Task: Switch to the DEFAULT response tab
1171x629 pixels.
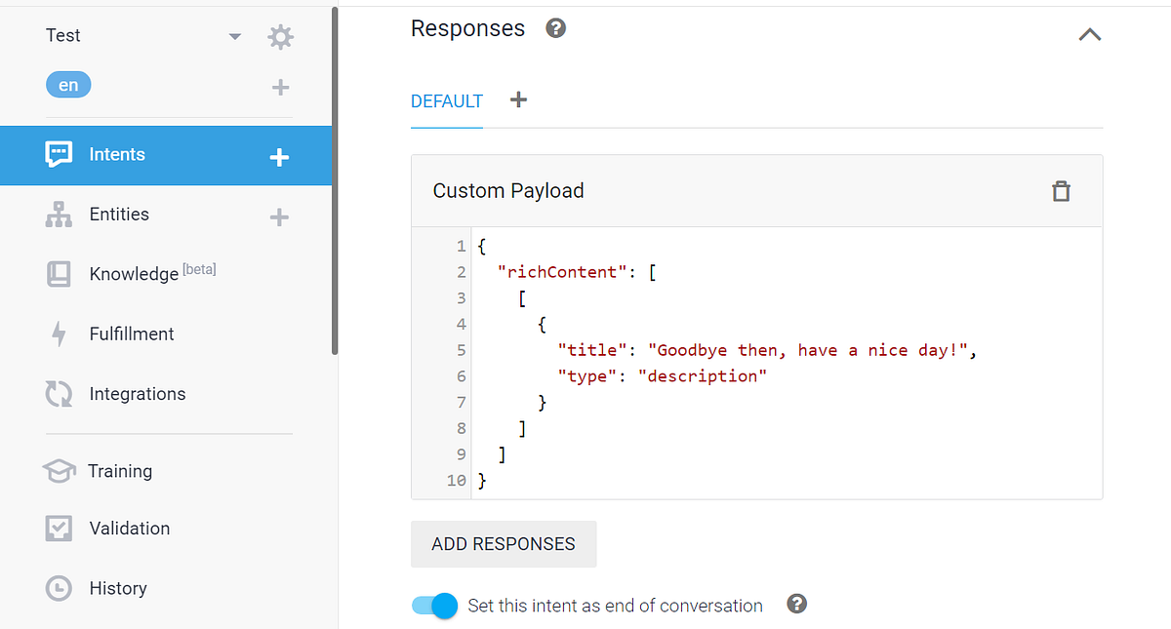Action: click(446, 100)
